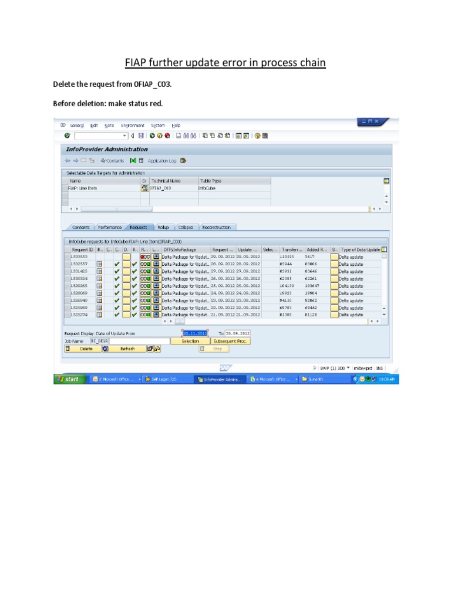The image size is (451, 601).
Task: Click the red Cancel icon in the standard toolbar
Action: (167, 136)
